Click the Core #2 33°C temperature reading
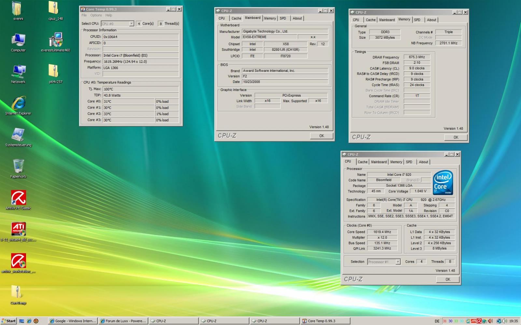The width and height of the screenshot is (521, 325). click(129, 114)
